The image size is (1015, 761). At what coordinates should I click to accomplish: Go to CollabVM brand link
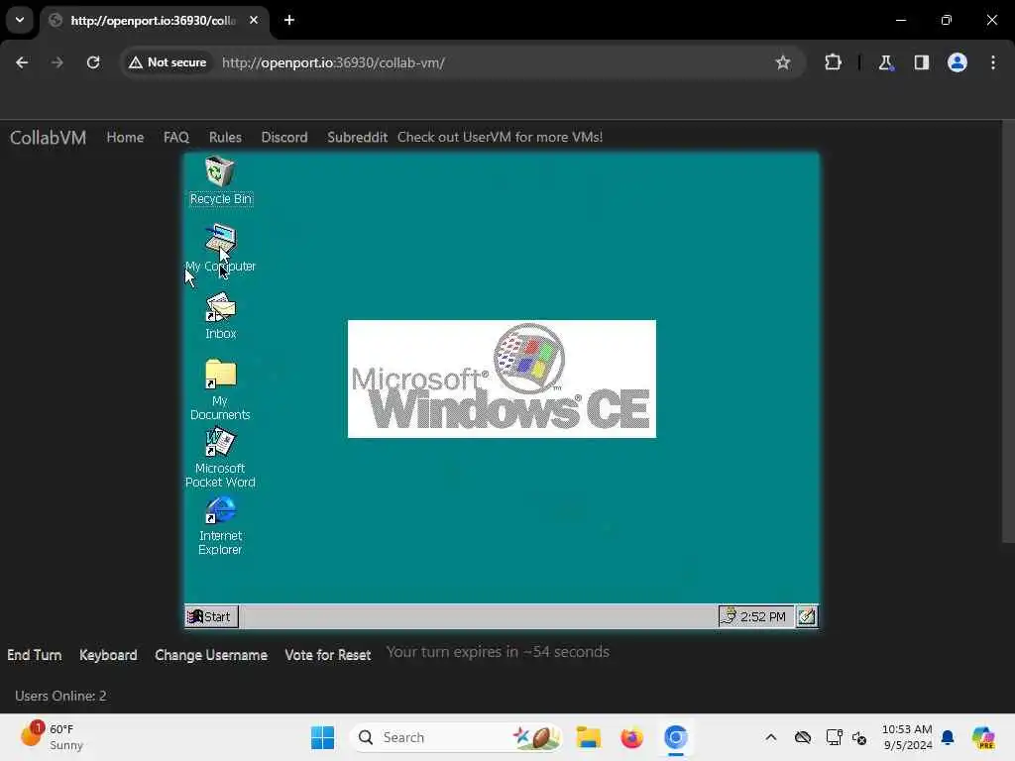click(48, 137)
